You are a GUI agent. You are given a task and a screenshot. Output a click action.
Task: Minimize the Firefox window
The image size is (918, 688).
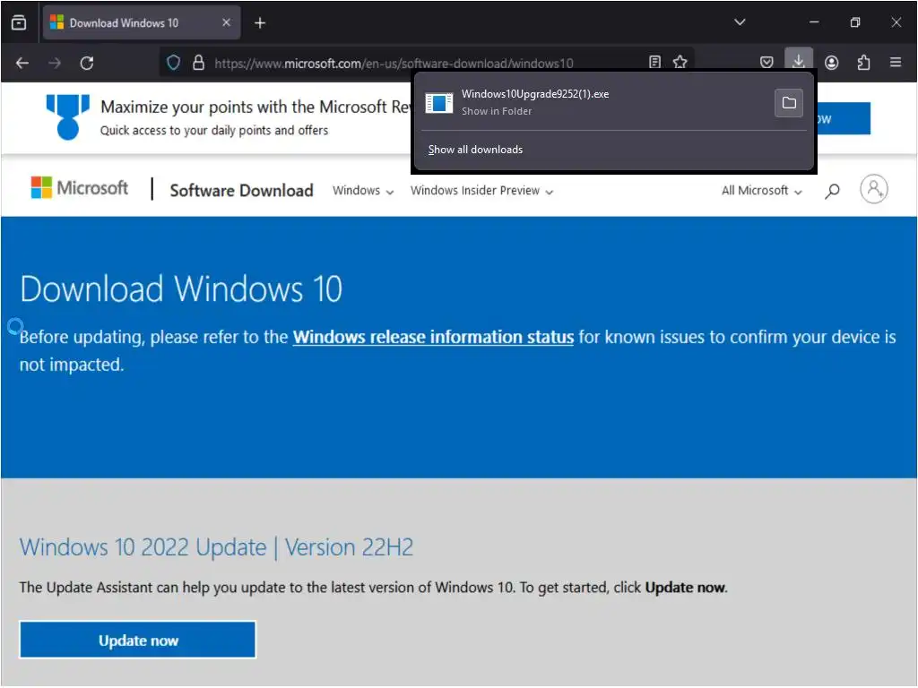(x=814, y=22)
